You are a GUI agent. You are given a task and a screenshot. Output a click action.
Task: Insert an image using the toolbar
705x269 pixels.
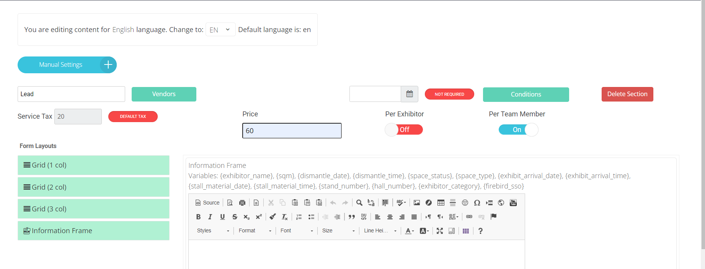[417, 203]
